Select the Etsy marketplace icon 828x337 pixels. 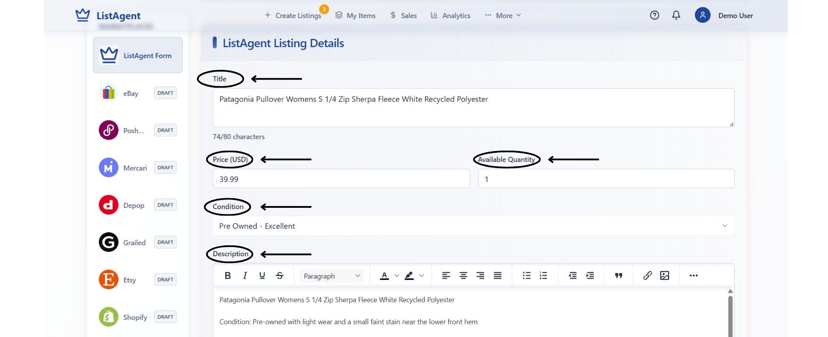[109, 279]
